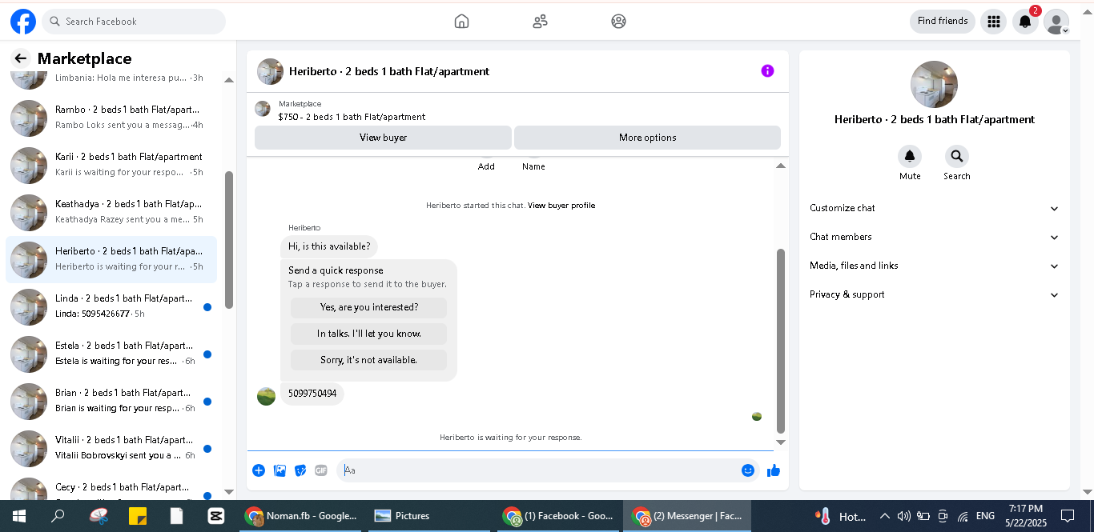Image resolution: width=1094 pixels, height=532 pixels.
Task: Open Vitalii conversation in chat list
Action: click(x=111, y=448)
